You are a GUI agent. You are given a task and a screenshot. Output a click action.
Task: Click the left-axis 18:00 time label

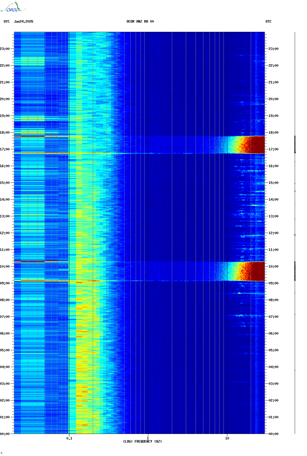pos(5,133)
